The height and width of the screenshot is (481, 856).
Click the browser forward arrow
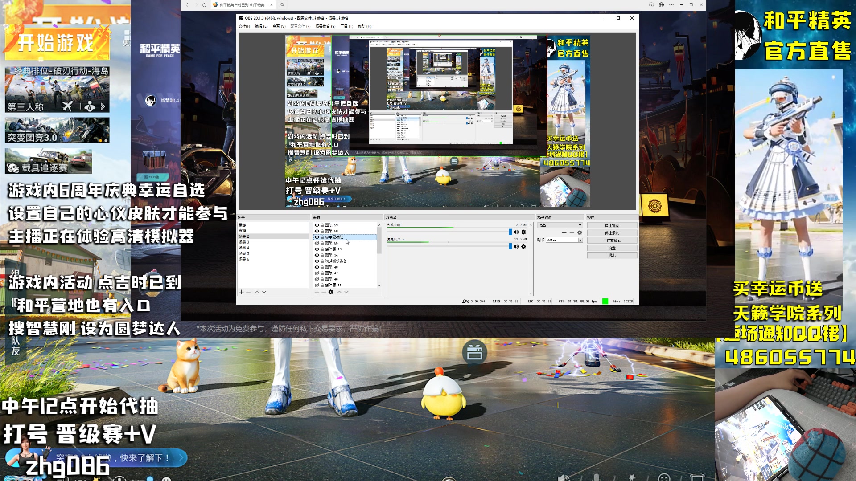click(196, 5)
